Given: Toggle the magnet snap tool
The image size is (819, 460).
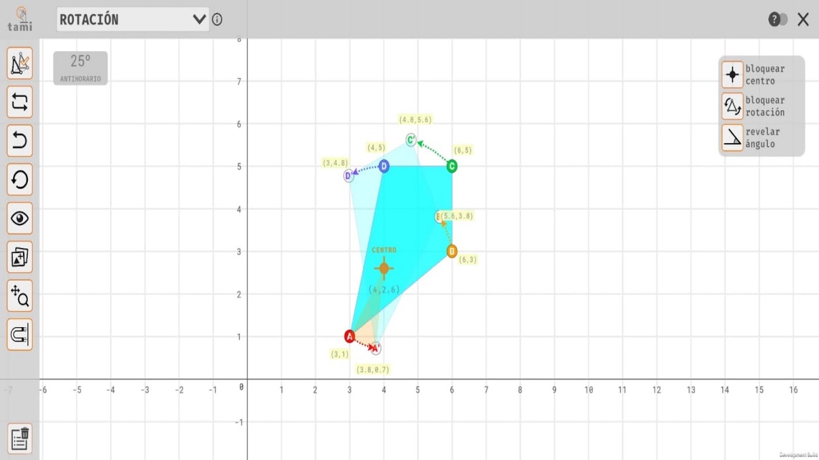Looking at the screenshot, I should pyautogui.click(x=20, y=335).
